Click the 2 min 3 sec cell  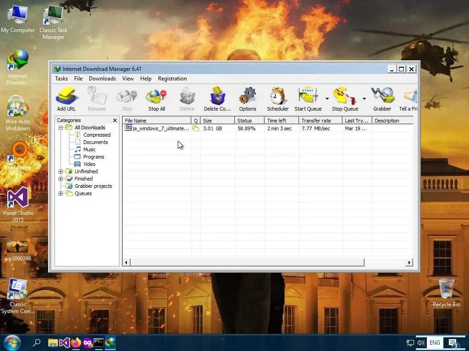click(279, 128)
